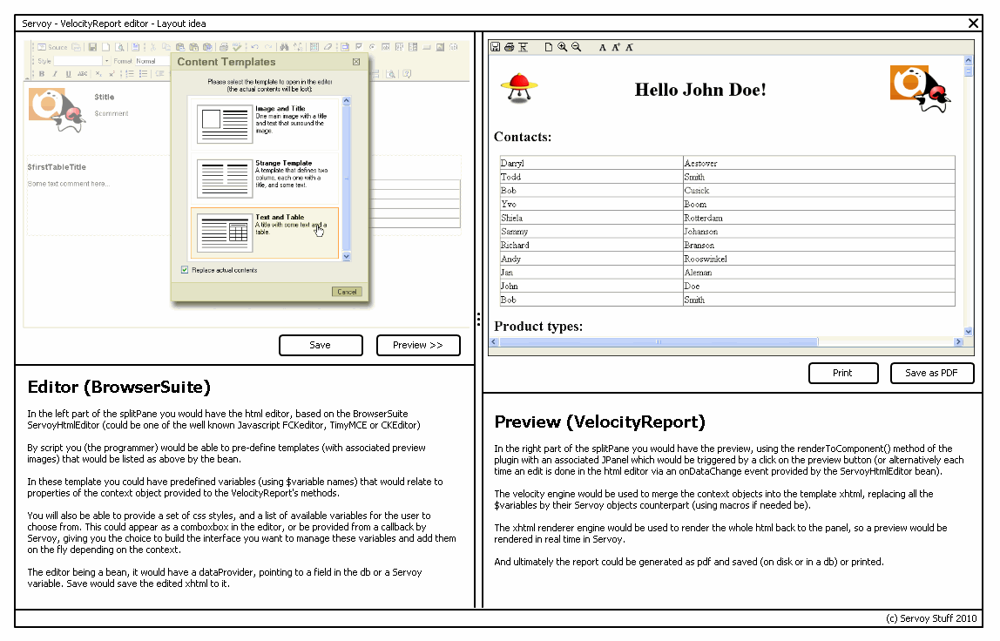Screen dimensions: 1000x641
Task: Toggle italic formatting
Action: 55,74
